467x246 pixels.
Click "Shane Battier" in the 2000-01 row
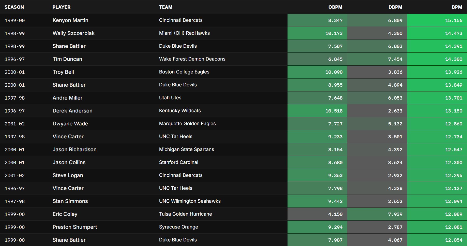69,85
